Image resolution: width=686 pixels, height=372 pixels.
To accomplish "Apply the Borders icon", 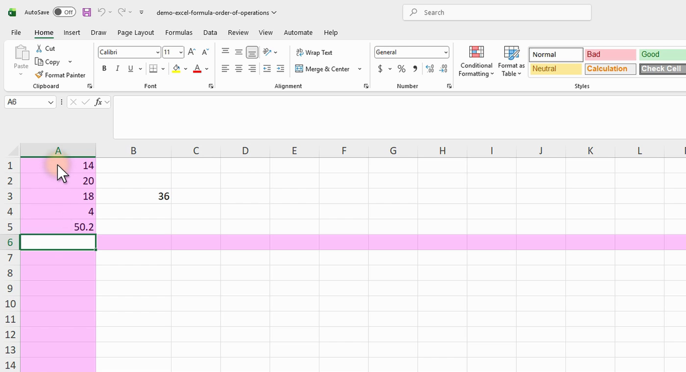I will coord(153,69).
